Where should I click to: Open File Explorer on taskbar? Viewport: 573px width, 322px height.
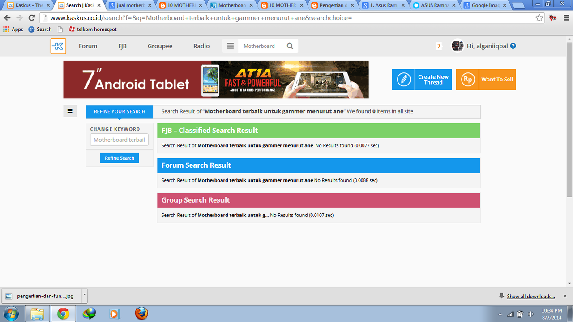37,314
